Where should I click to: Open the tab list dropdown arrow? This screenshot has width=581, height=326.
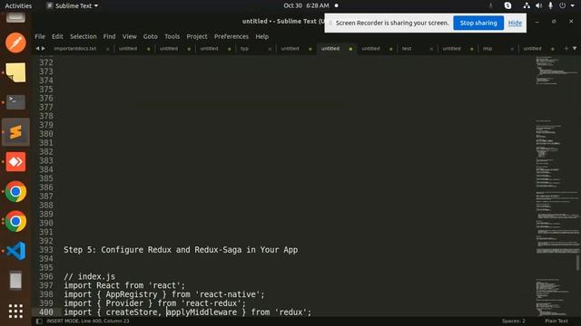[575, 48]
